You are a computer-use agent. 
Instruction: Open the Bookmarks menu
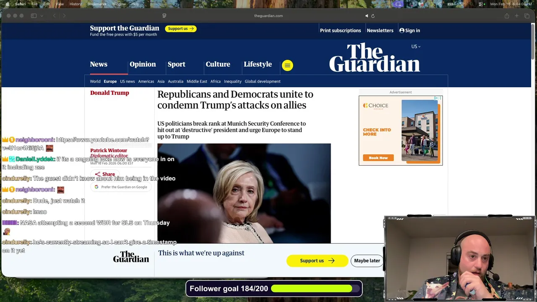coord(97,4)
